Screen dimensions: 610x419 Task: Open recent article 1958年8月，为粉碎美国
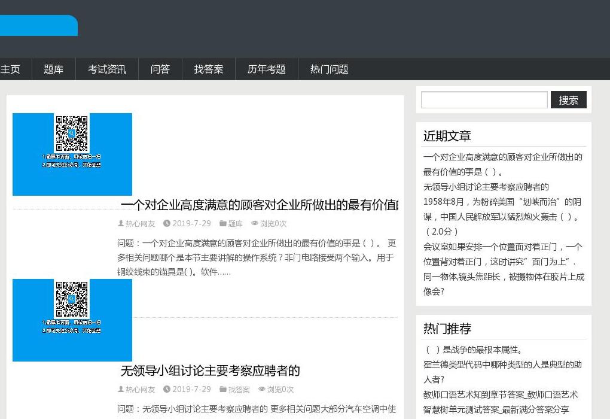pos(502,217)
